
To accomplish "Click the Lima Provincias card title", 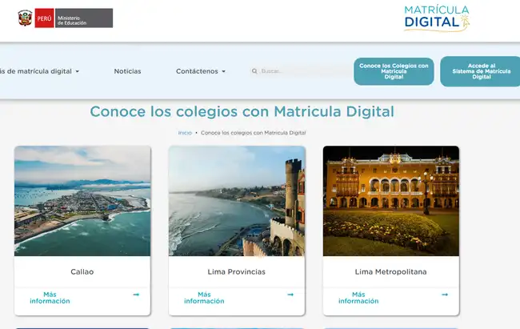I will (237, 271).
